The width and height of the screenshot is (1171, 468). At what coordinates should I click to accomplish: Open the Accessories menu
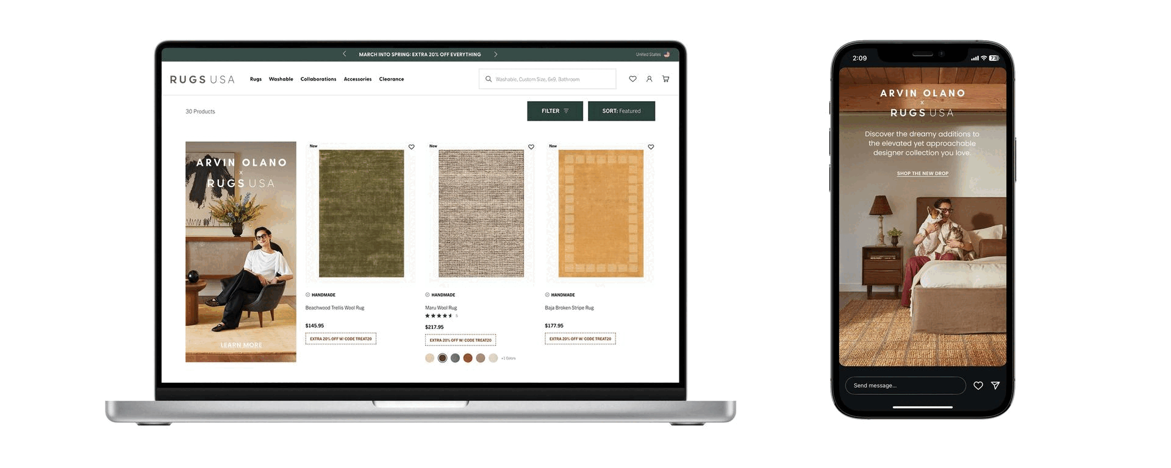(x=357, y=79)
